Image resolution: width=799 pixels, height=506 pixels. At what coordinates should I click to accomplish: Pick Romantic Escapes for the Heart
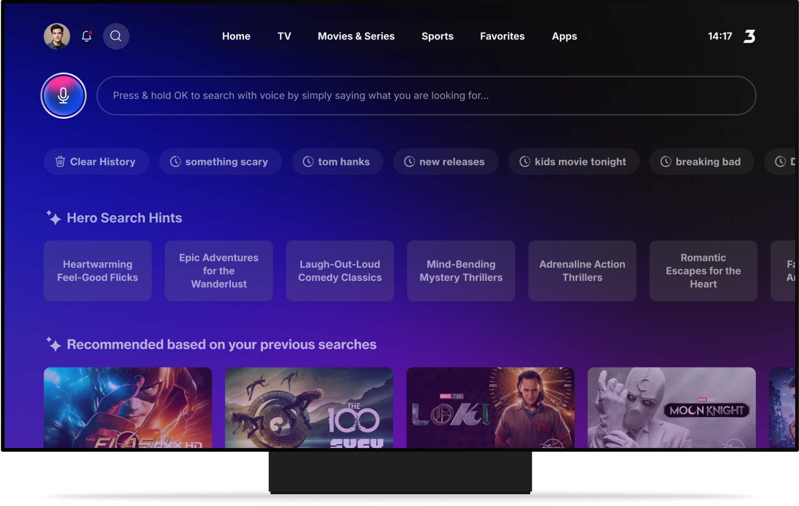[x=703, y=271]
